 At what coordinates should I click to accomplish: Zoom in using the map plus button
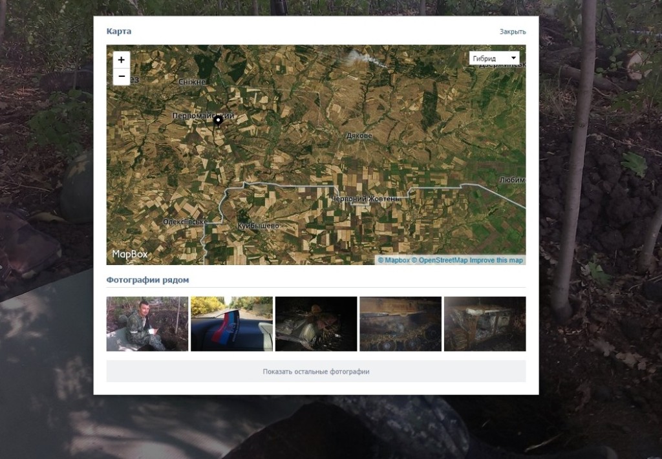tap(122, 60)
